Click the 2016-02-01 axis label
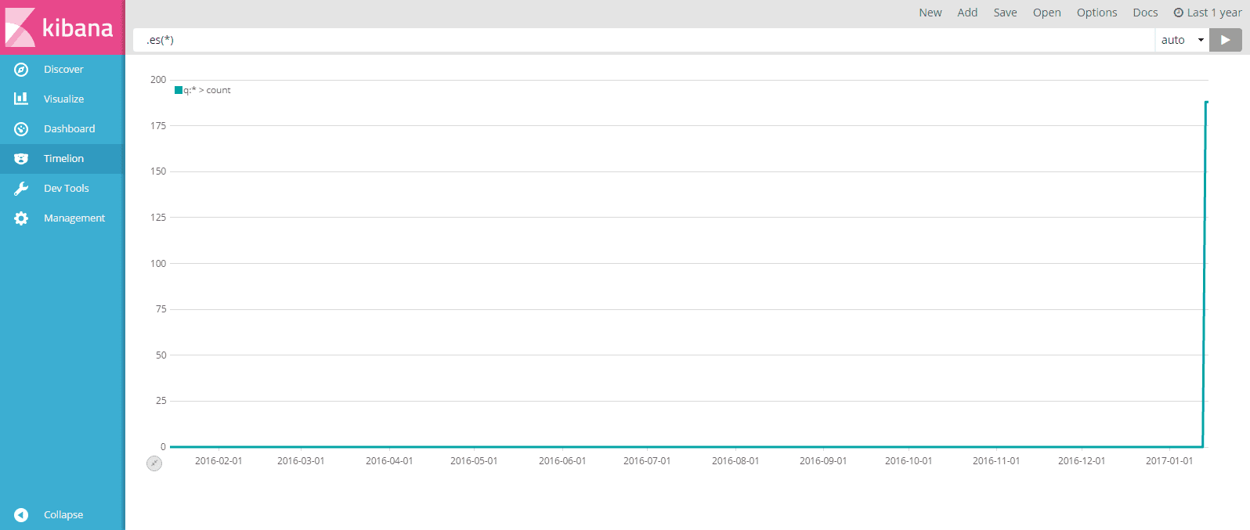1250x530 pixels. tap(219, 461)
